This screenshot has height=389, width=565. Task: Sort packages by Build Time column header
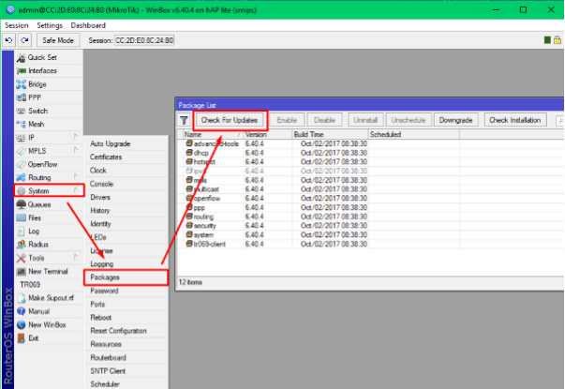330,134
